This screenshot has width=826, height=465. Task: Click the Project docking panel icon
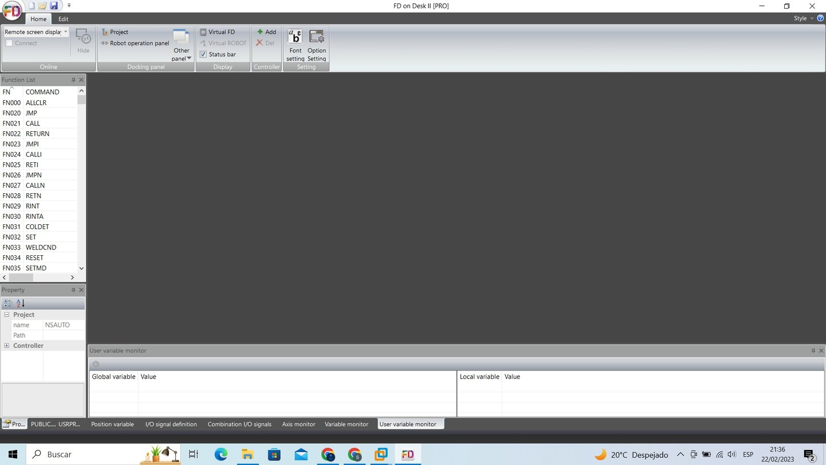105,32
